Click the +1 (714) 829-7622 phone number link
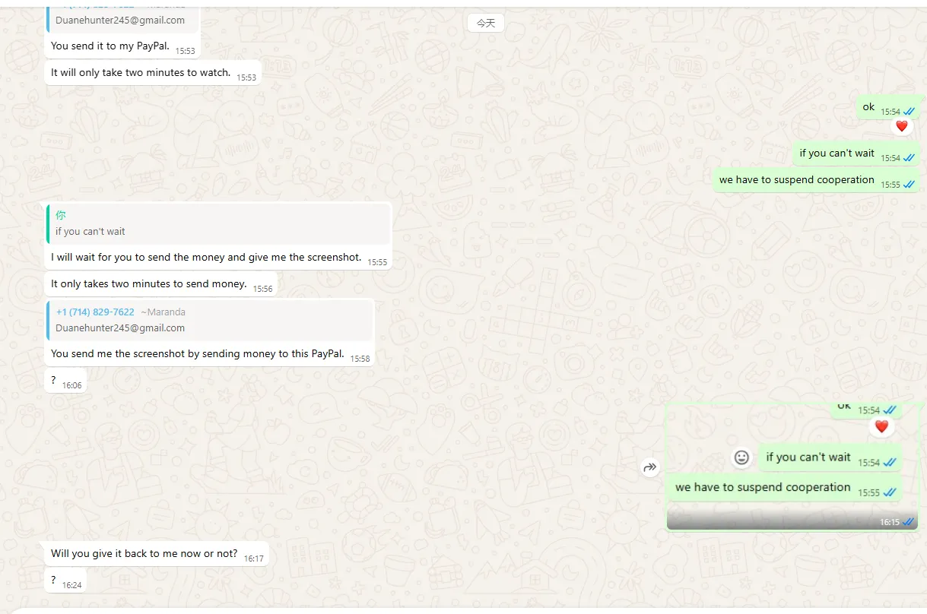The width and height of the screenshot is (927, 614). [x=95, y=312]
